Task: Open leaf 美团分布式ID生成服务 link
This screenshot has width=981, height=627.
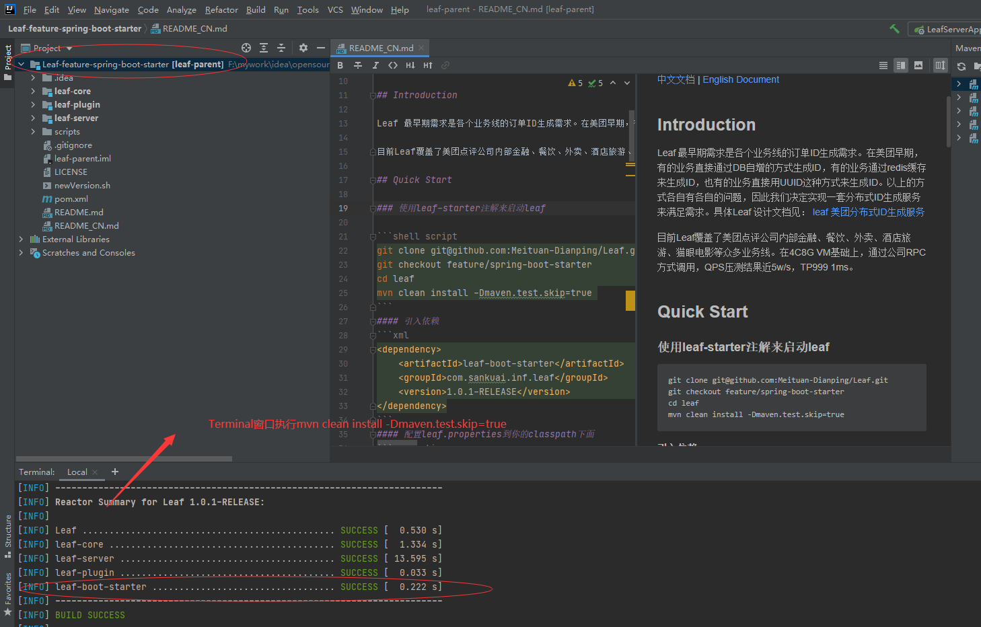Action: (x=868, y=212)
